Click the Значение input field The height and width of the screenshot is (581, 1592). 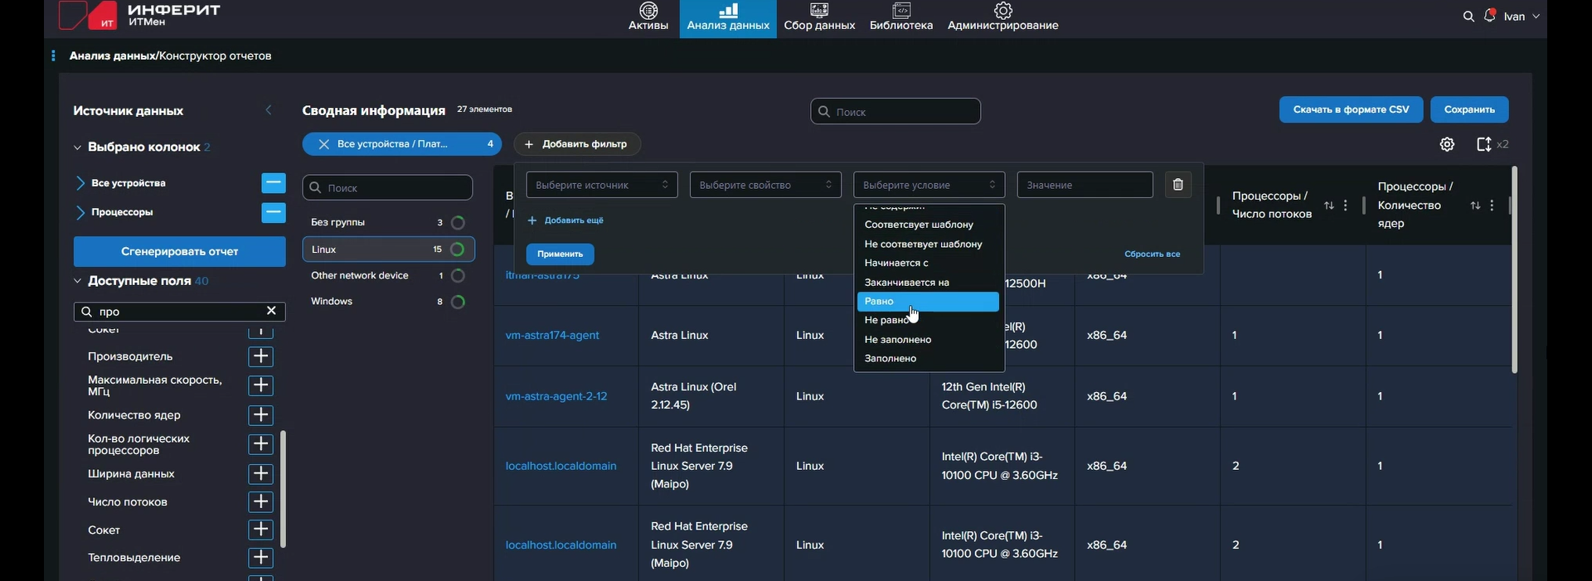coord(1084,185)
